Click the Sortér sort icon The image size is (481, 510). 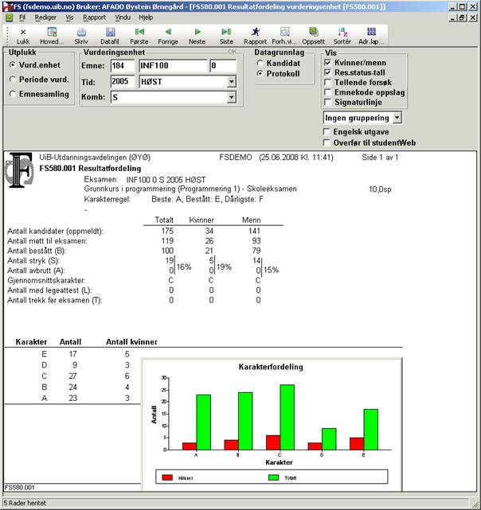[x=342, y=32]
